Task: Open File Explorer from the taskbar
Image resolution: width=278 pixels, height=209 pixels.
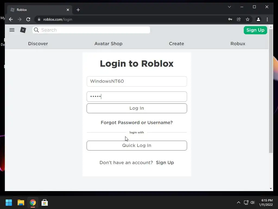Action: tap(21, 202)
